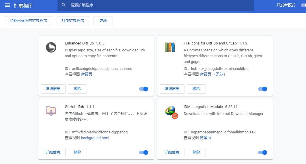Screen dimensions: 306x164
Task: Open the hamburger main menu
Action: tap(8, 5)
